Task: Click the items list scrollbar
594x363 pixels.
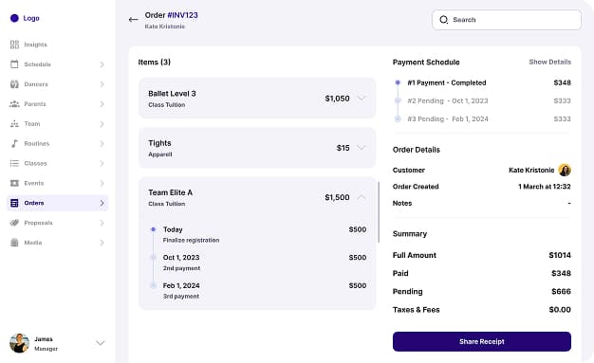Action: [379, 212]
